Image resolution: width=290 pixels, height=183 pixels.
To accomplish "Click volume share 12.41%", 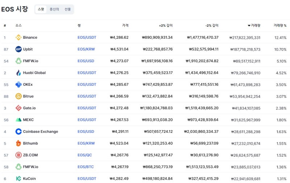I will pyautogui.click(x=280, y=38).
